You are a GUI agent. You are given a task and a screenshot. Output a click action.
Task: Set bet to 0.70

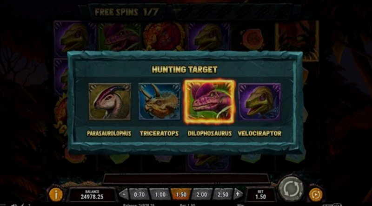(139, 195)
